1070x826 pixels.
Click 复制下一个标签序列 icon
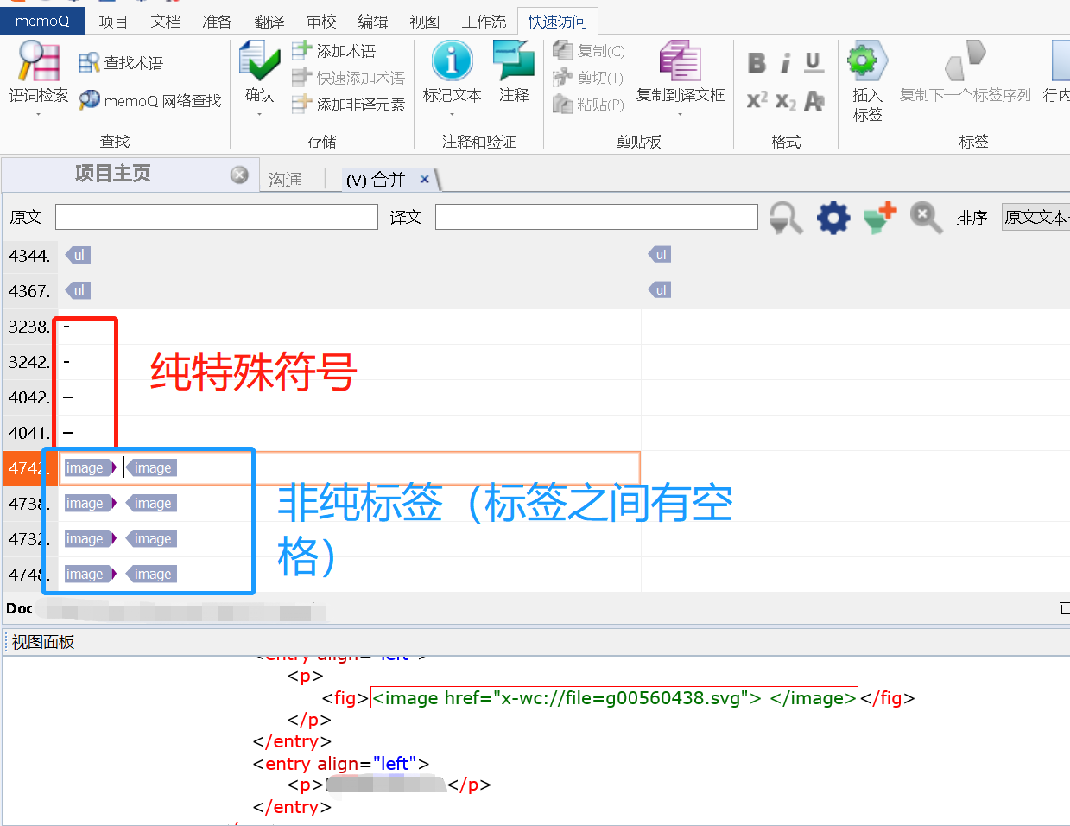tap(966, 60)
